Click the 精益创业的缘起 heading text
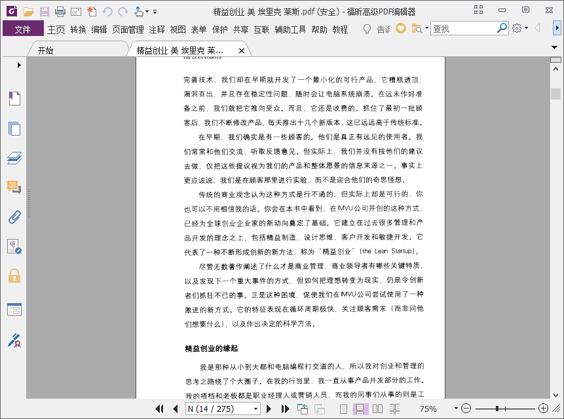Image resolution: width=564 pixels, height=419 pixels. 211,348
